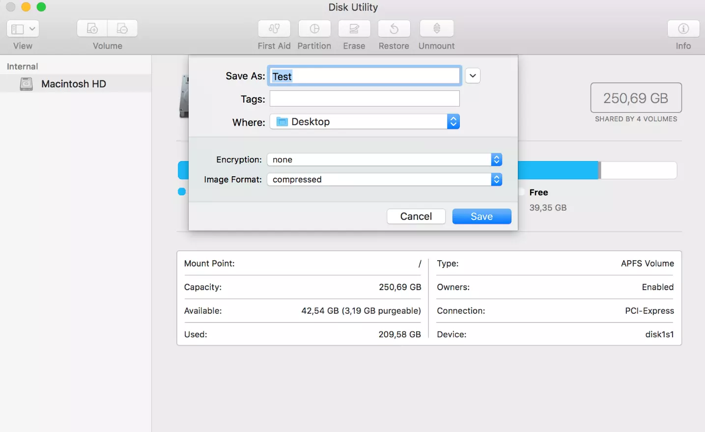Open the Where location dropdown
The width and height of the screenshot is (705, 432).
tap(365, 122)
